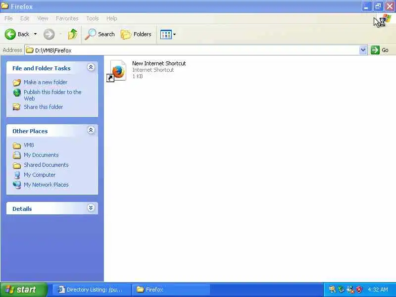Expand the address bar dropdown list
Image resolution: width=396 pixels, height=297 pixels.
pos(363,50)
